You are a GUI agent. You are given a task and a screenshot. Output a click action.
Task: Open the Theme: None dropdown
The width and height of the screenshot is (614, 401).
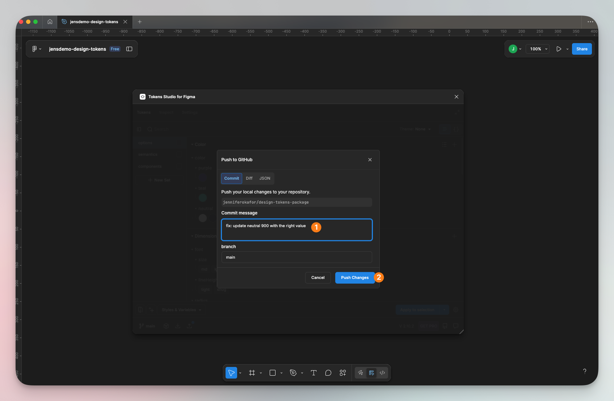click(416, 129)
